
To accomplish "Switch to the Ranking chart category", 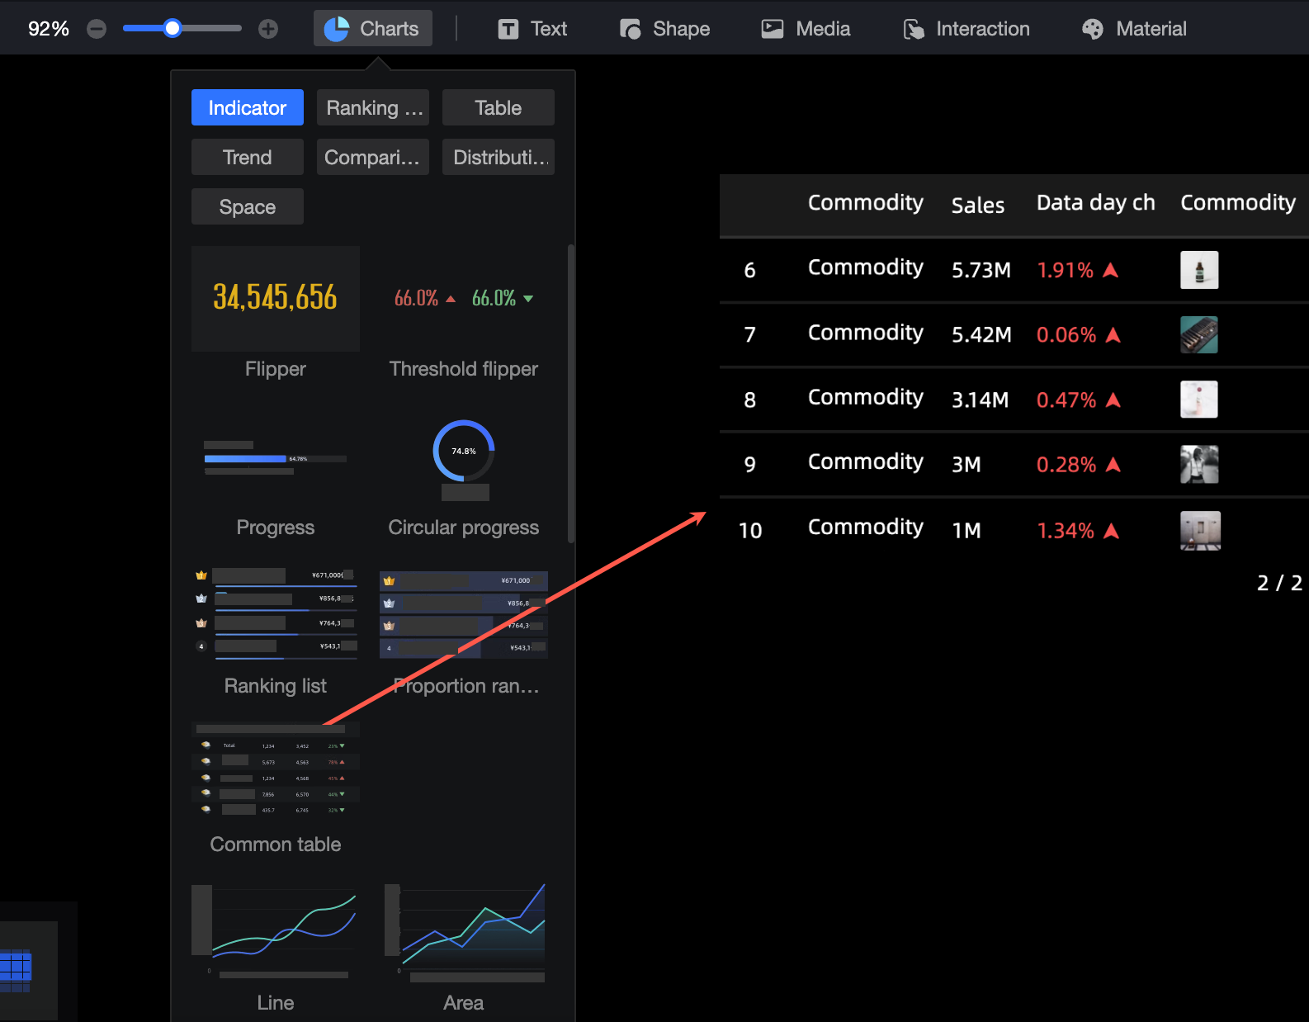I will 373,107.
